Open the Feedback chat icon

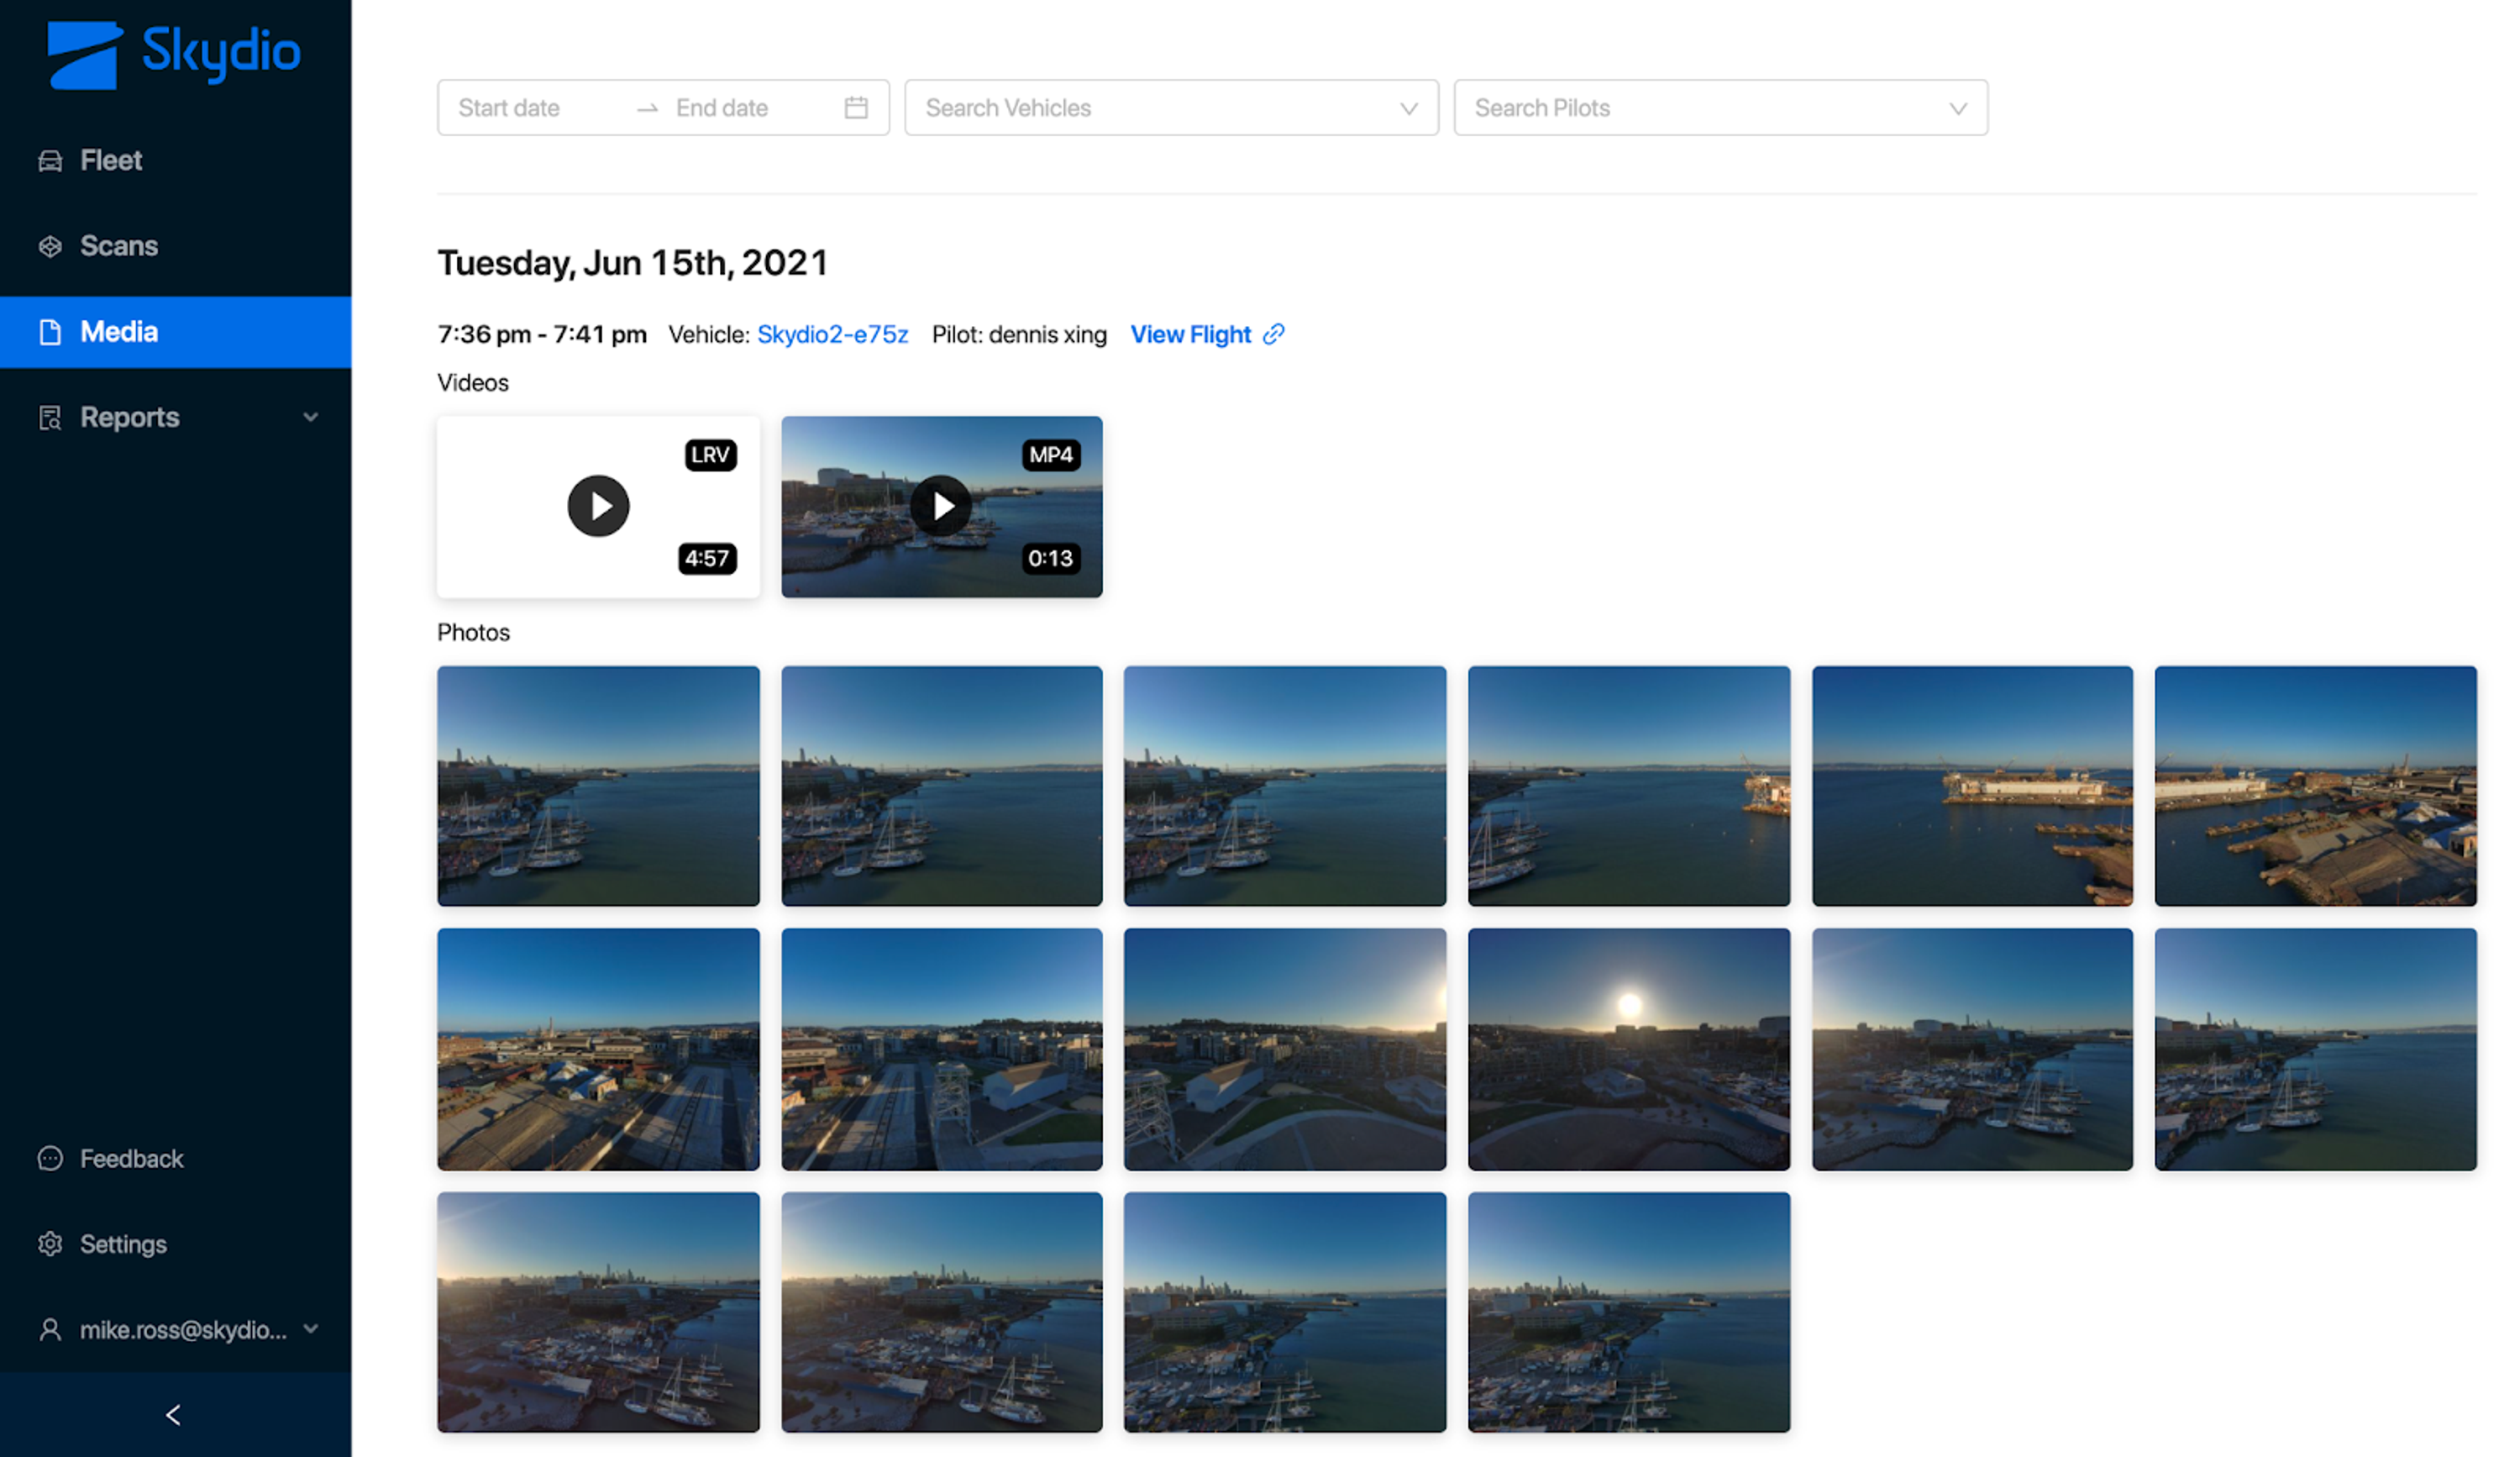[x=50, y=1158]
